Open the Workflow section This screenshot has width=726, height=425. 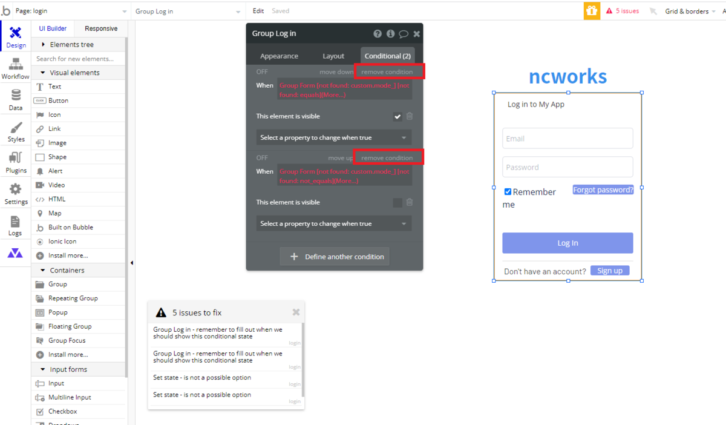(x=16, y=69)
